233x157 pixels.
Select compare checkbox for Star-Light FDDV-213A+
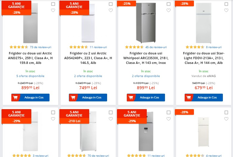226,4
